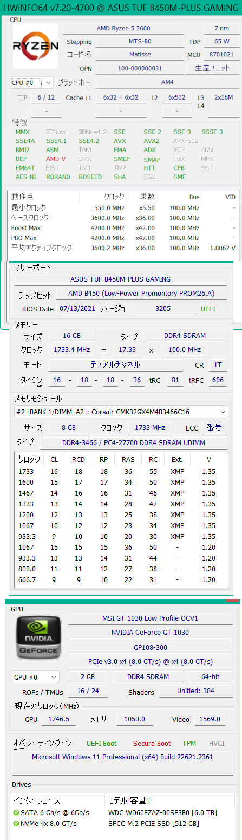This screenshot has width=242, height=840.
Task: Click the GP108-300 GPU chip field
Action: pyautogui.click(x=150, y=647)
